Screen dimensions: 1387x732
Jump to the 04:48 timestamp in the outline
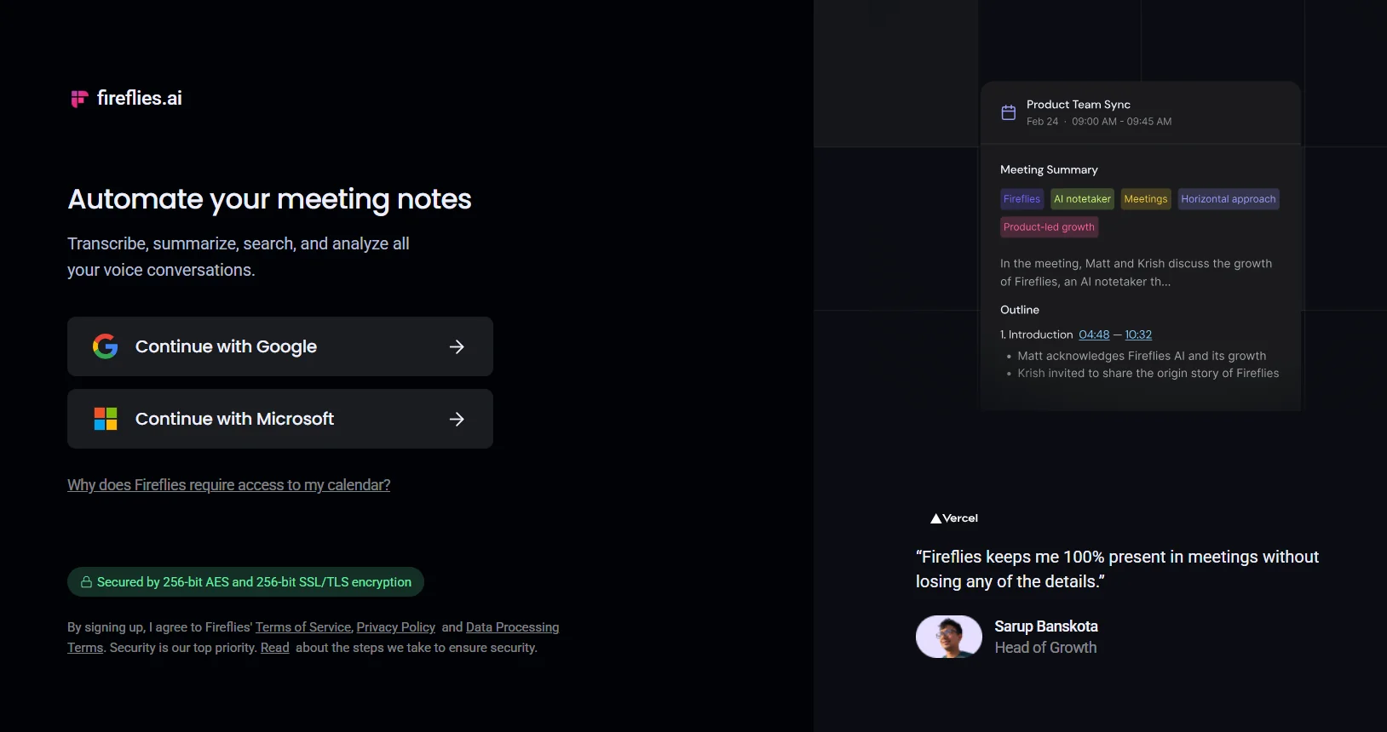(1094, 335)
